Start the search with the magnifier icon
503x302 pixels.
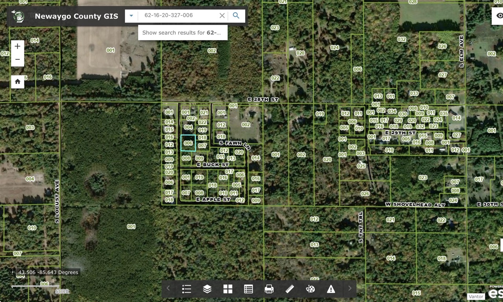coord(236,15)
